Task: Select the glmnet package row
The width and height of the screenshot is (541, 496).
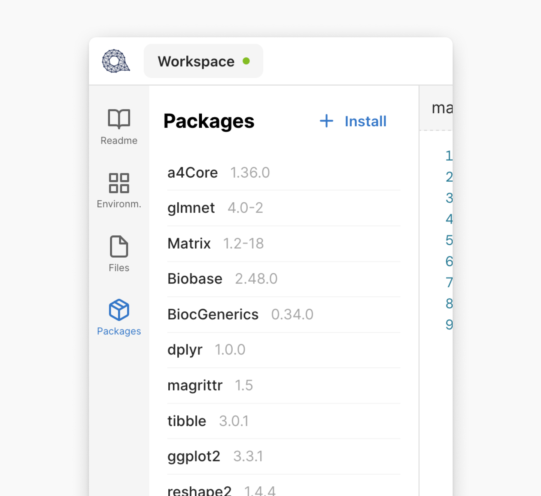Action: pos(284,208)
